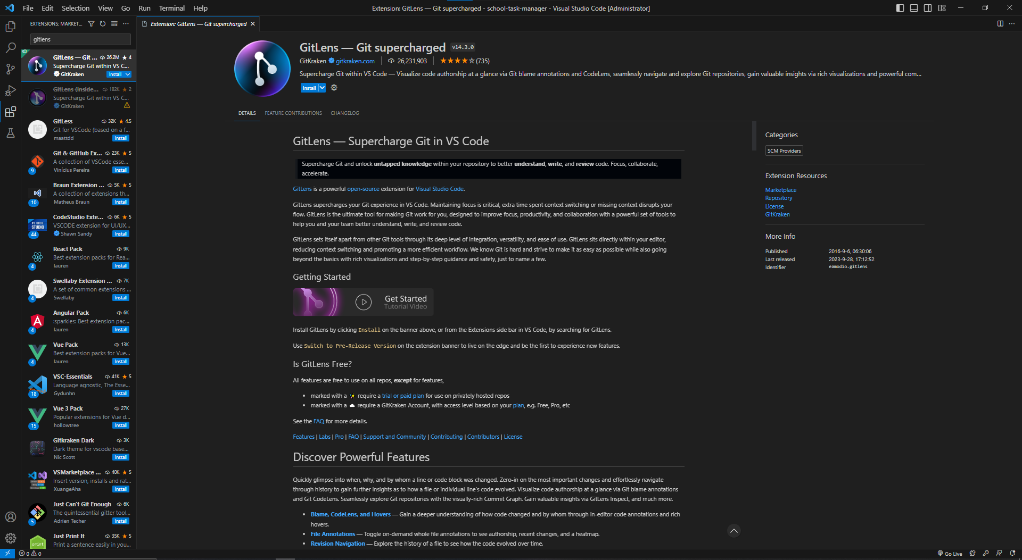Open Run and Debug view
Viewport: 1022px width, 560px height.
pyautogui.click(x=10, y=90)
